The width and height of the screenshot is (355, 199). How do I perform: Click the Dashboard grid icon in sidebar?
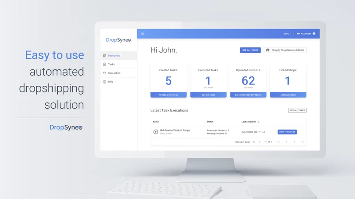(104, 56)
